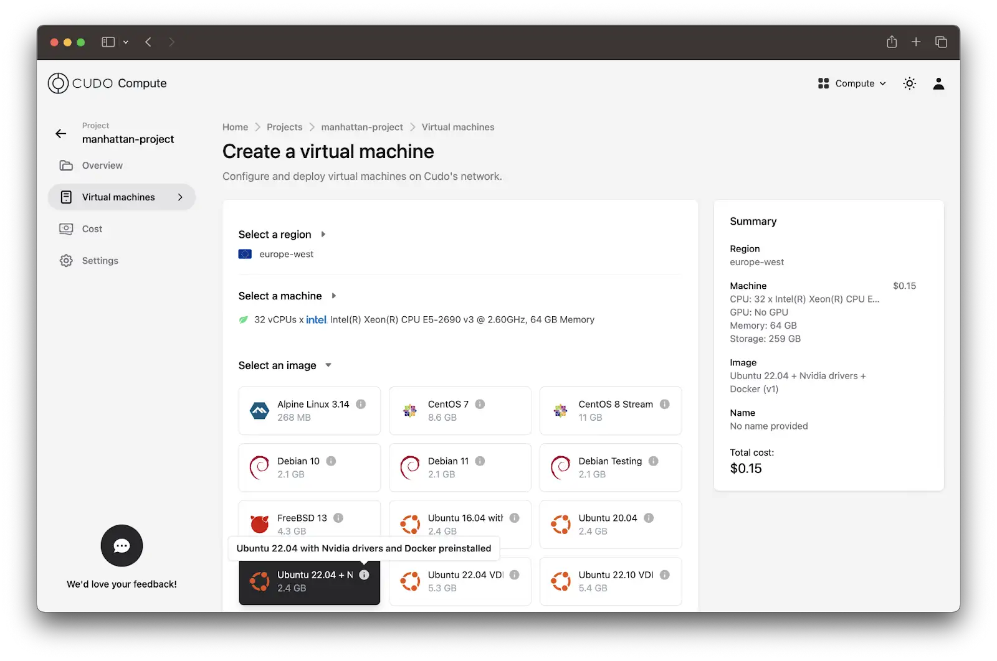The height and width of the screenshot is (661, 997).
Task: Show info for Ubuntu 22.04 VDI
Action: 514,575
